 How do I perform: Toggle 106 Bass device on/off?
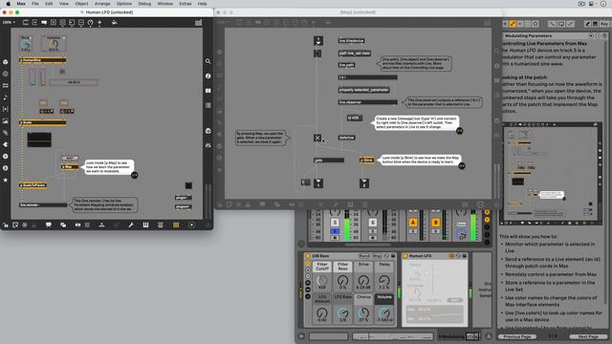point(308,256)
